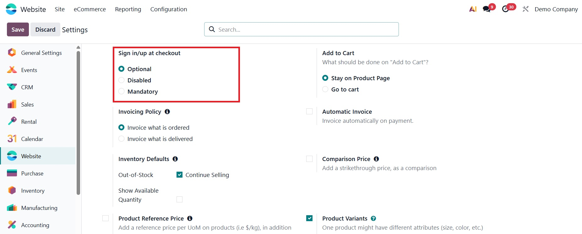Select the Mandatory sign-in radio option
The height and width of the screenshot is (234, 582).
click(x=122, y=91)
